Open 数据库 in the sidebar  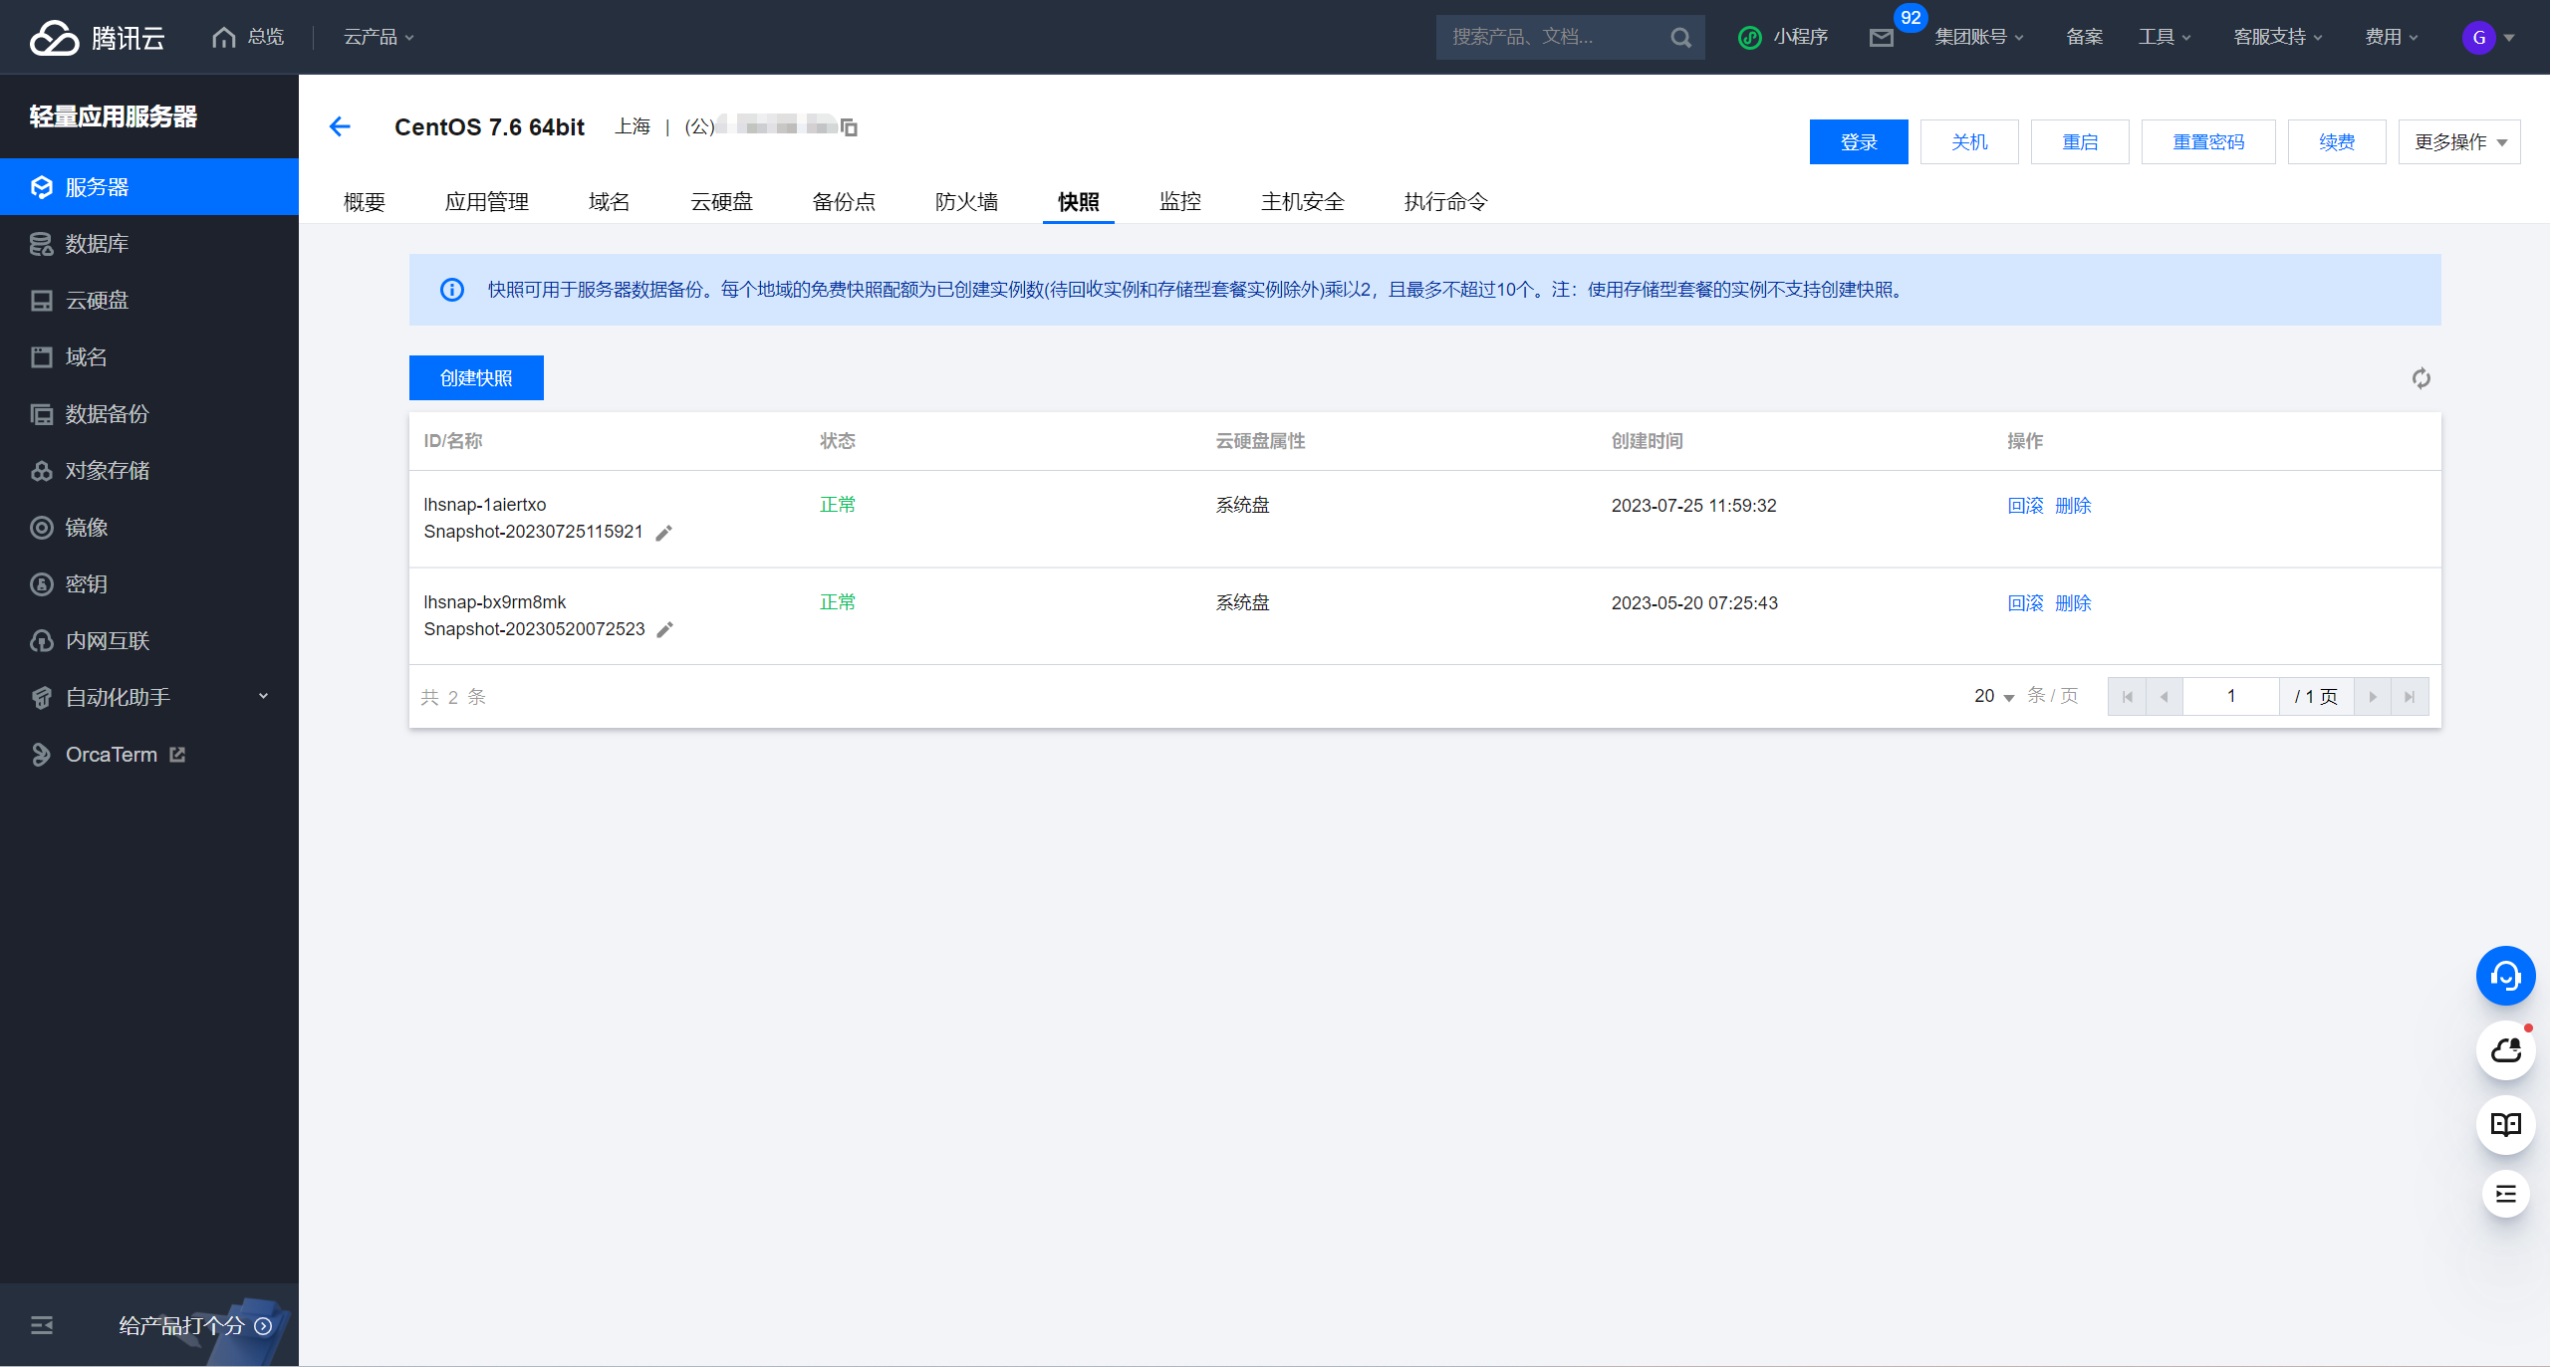149,244
